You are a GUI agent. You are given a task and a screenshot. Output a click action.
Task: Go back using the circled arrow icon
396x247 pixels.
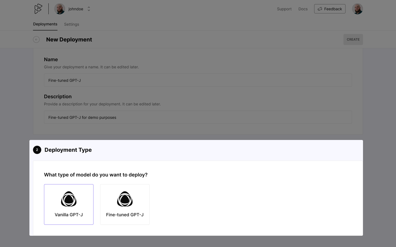[x=36, y=40]
